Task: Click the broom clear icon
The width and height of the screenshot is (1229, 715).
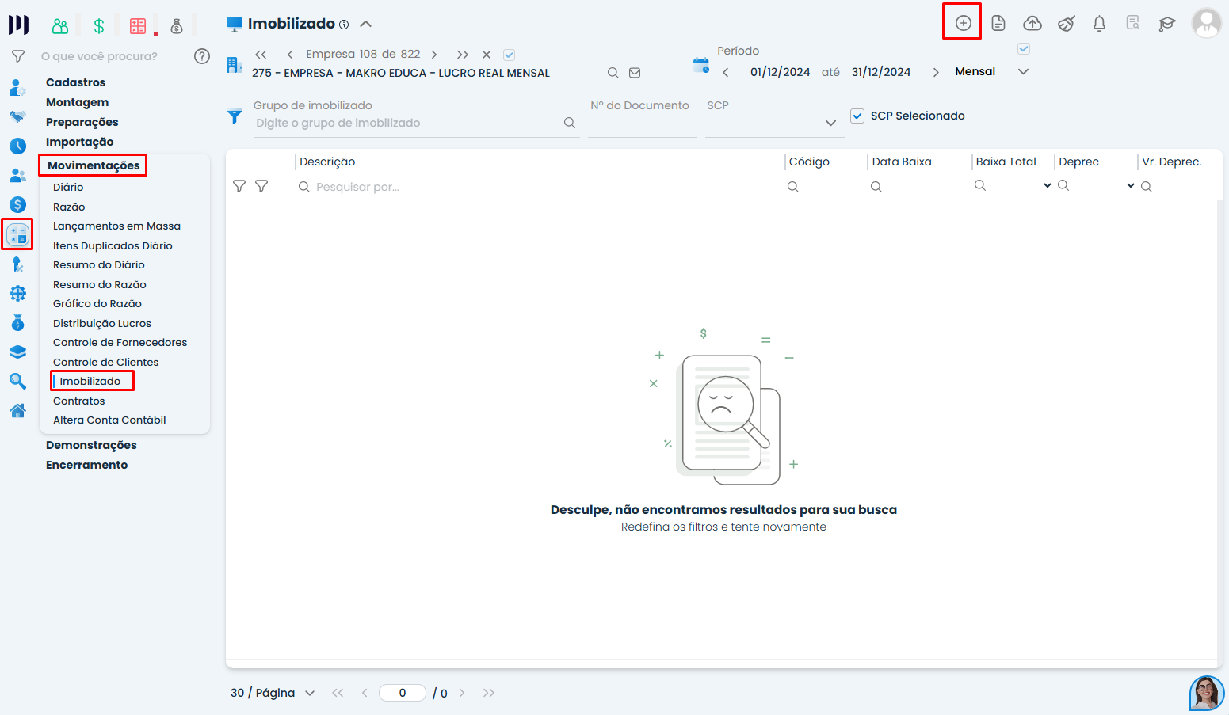Action: [1067, 23]
